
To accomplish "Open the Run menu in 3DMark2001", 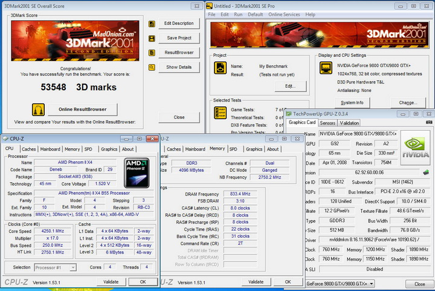I will coord(239,14).
